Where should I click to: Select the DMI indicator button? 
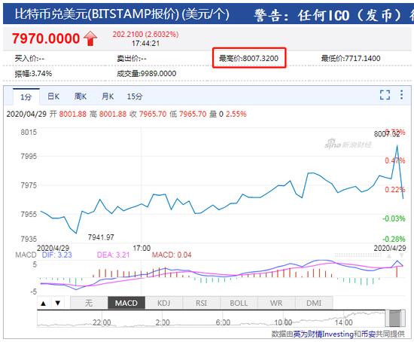[314, 303]
